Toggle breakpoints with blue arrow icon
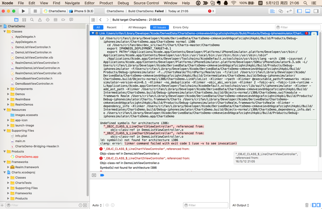This screenshot has width=322, height=209. (x=102, y=175)
